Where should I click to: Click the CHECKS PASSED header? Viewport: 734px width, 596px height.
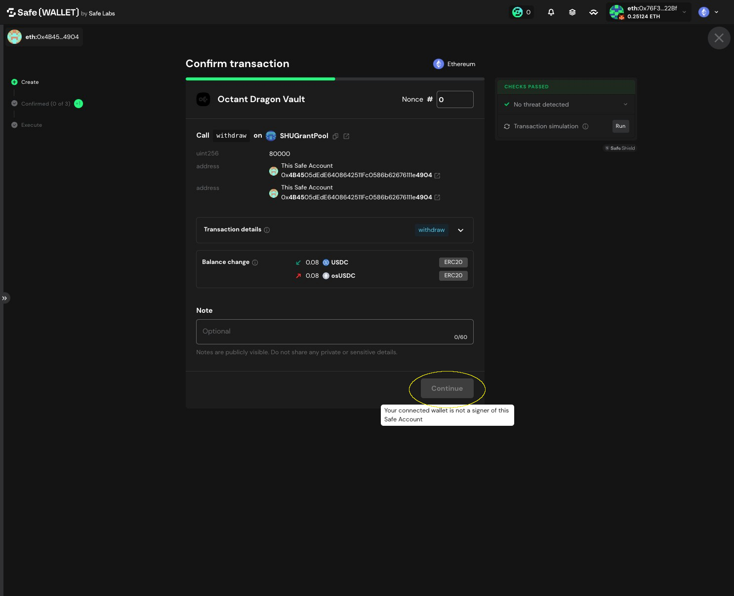click(x=566, y=87)
